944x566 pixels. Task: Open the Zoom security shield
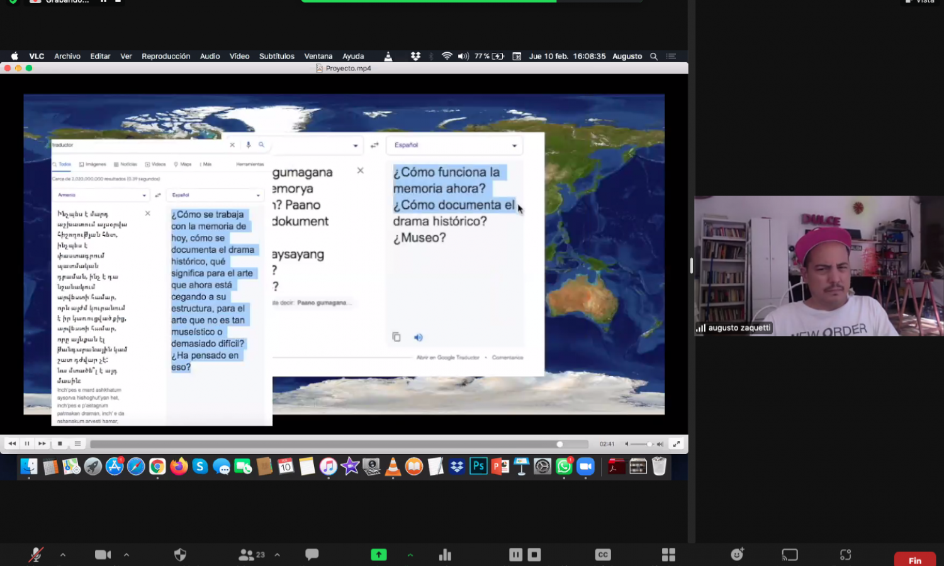pos(180,554)
